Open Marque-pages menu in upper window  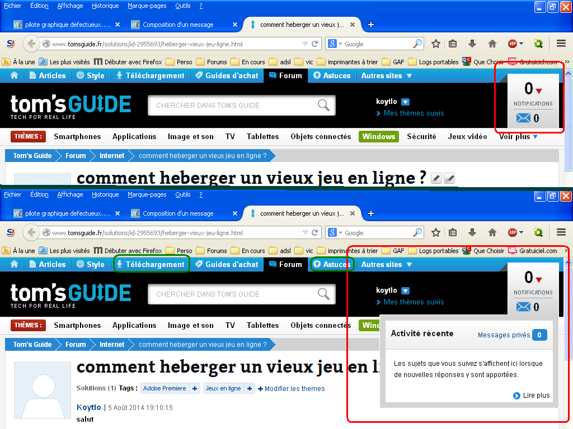tap(147, 6)
